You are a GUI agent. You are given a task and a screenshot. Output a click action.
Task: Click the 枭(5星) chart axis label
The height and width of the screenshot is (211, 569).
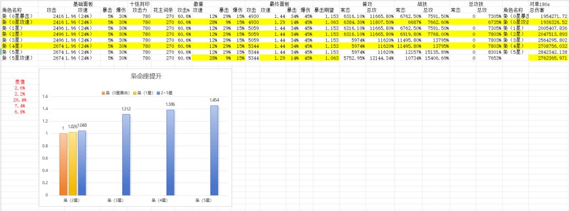point(204,200)
